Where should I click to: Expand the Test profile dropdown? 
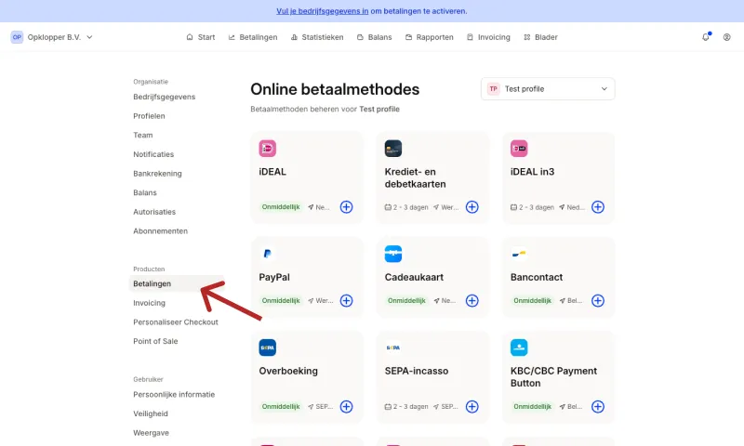(x=548, y=89)
